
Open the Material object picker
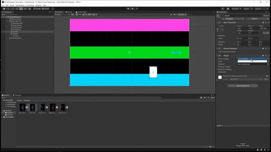pyautogui.click(x=268, y=64)
